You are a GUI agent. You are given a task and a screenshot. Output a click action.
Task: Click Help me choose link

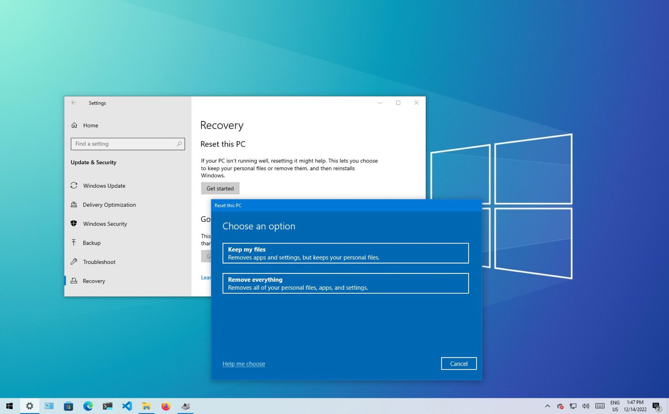(x=244, y=363)
